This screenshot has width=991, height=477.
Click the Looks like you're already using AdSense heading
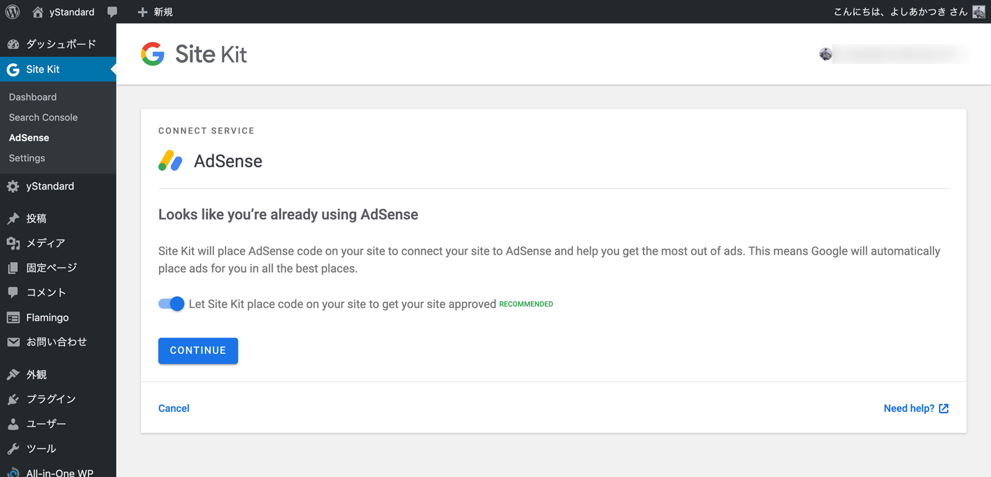pyautogui.click(x=288, y=214)
